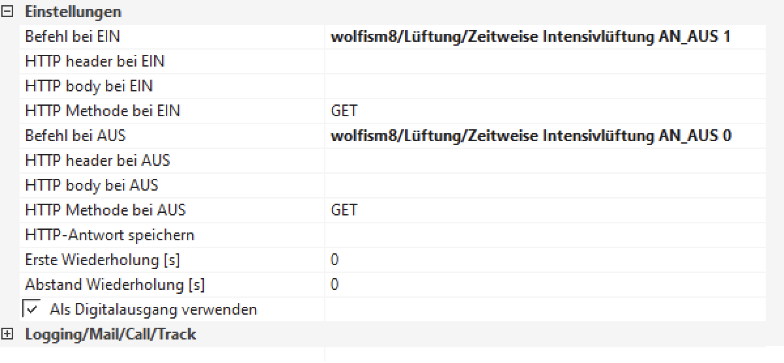Click the Logging/Mail/Call/Track header text
Image resolution: width=784 pixels, height=363 pixels.
110,334
